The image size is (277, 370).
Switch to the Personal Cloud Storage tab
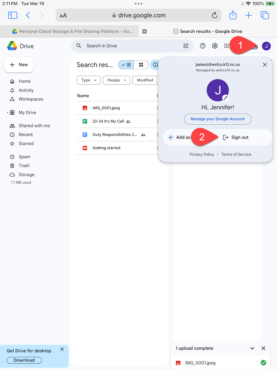pyautogui.click(x=73, y=31)
